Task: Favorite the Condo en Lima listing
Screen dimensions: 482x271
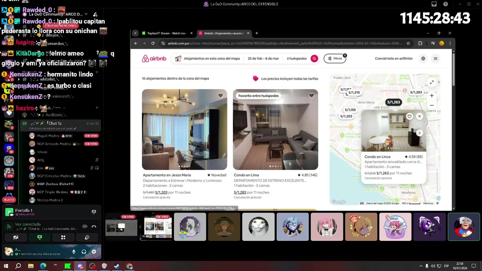Action: point(311,96)
